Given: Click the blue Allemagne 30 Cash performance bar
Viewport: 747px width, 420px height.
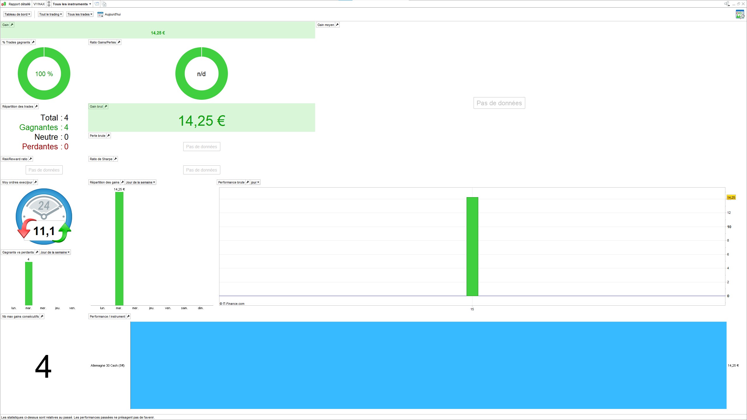Looking at the screenshot, I should coord(428,365).
